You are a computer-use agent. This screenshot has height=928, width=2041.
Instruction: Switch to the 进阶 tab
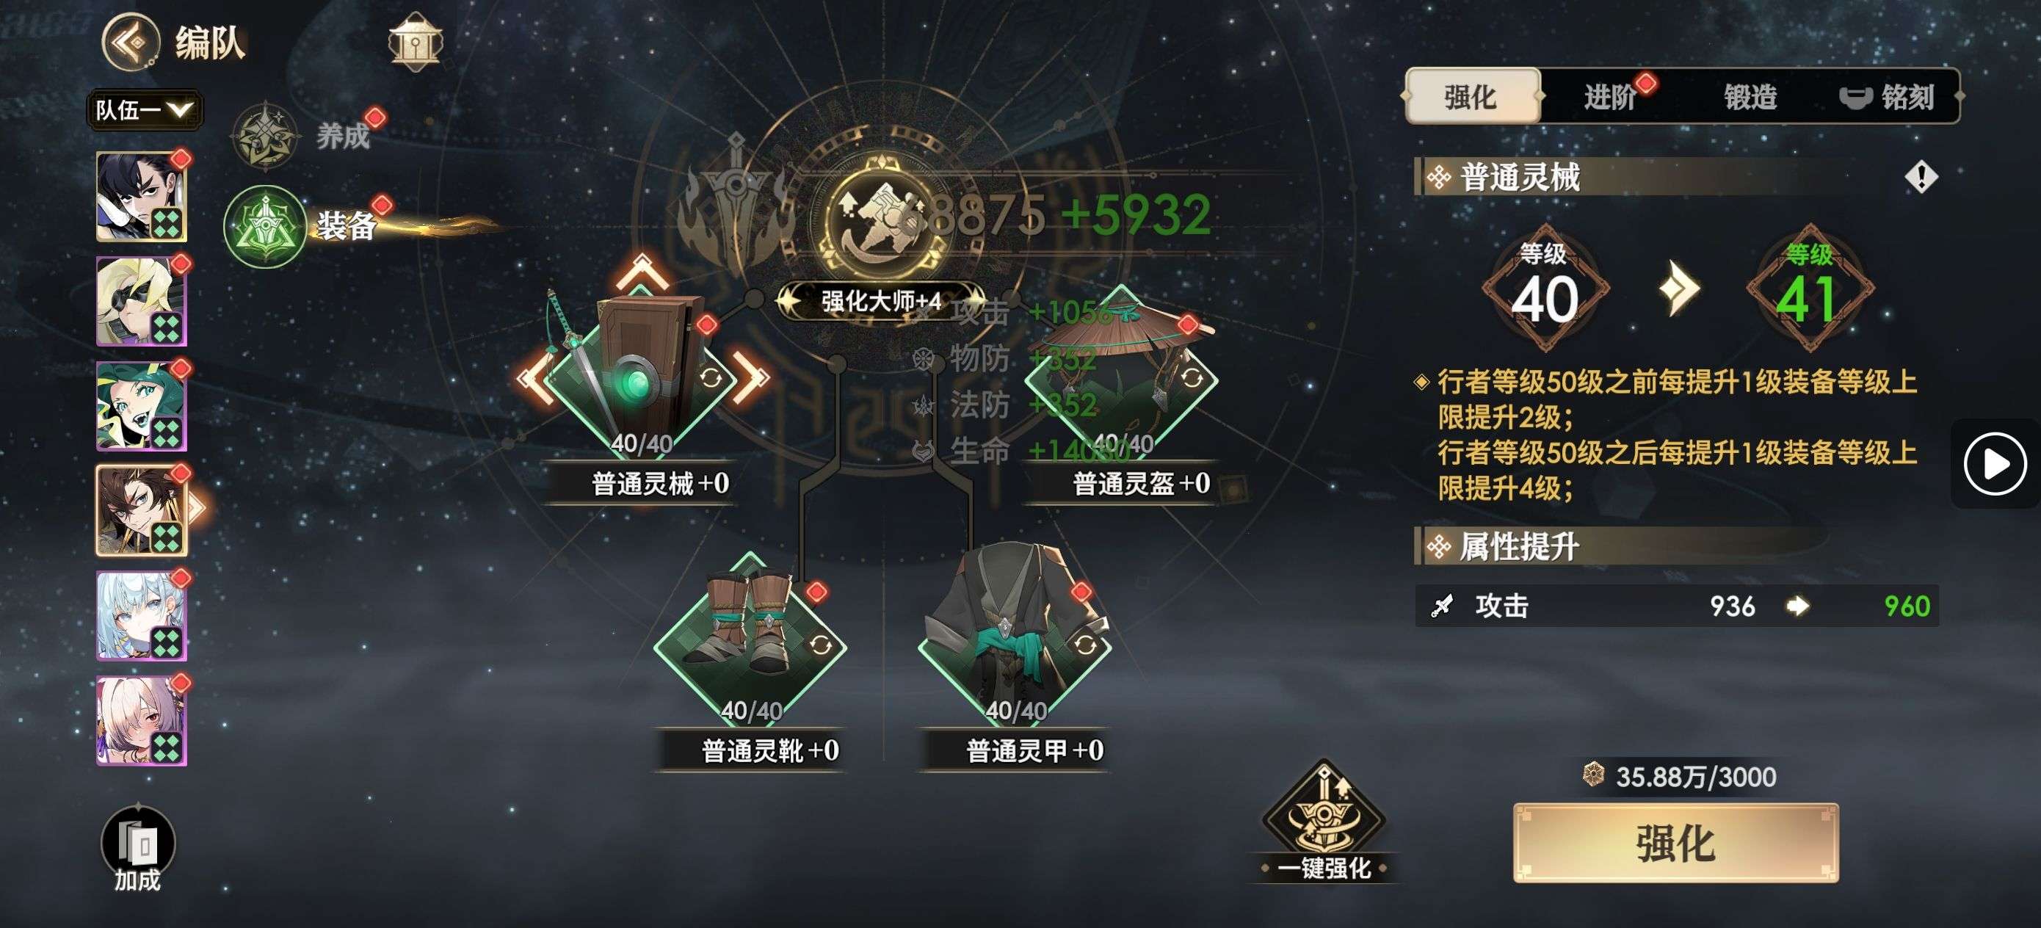tap(1610, 97)
